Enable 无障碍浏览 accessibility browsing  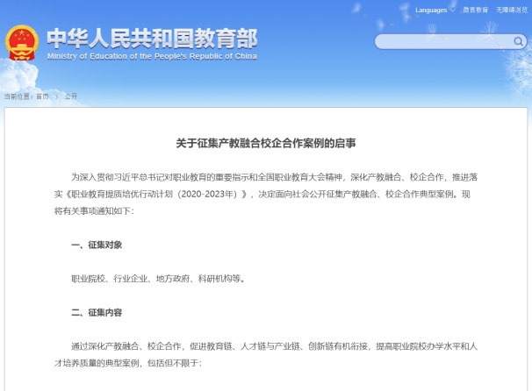[511, 10]
